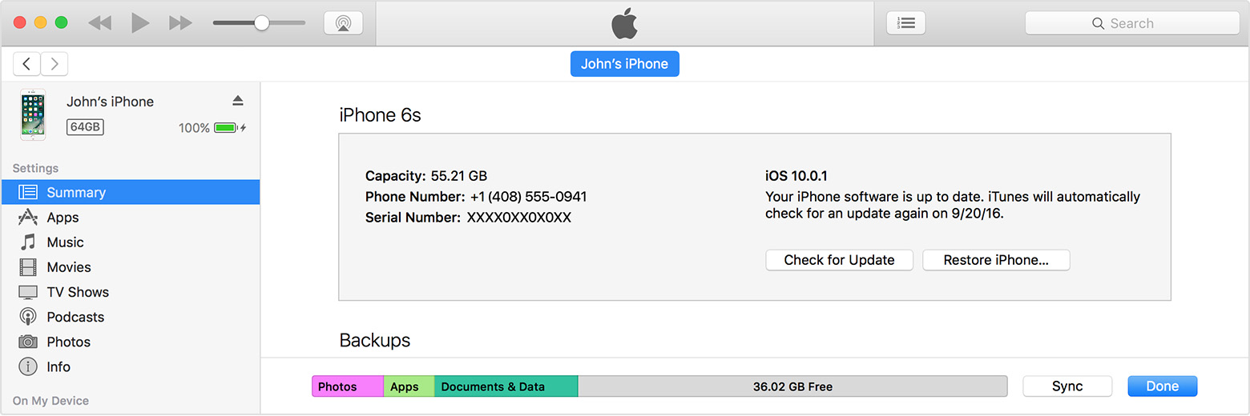Image resolution: width=1250 pixels, height=416 pixels.
Task: Click the 100% battery percentage text
Action: pos(194,128)
